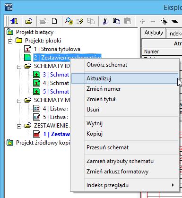This screenshot has width=182, height=198.
Task: Select Zamień atrybuty schematu entry
Action: 125,161
